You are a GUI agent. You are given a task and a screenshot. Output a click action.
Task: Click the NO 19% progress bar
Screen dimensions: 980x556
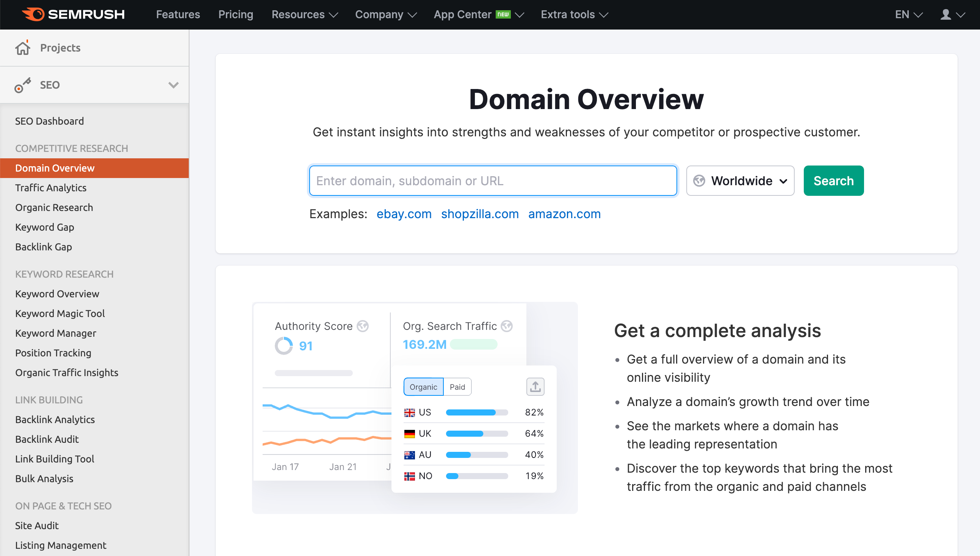(x=477, y=476)
